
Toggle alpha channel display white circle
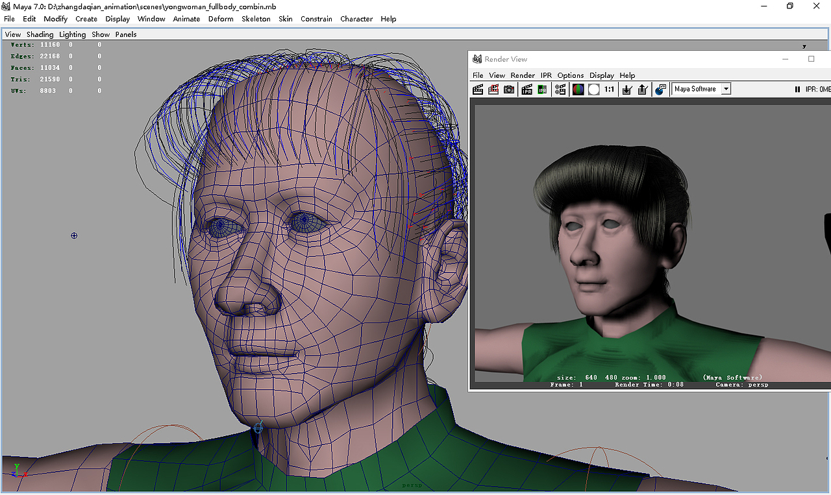(593, 90)
